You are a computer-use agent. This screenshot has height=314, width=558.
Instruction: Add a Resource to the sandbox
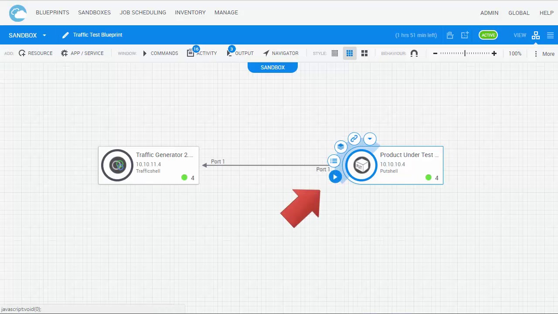click(x=35, y=53)
